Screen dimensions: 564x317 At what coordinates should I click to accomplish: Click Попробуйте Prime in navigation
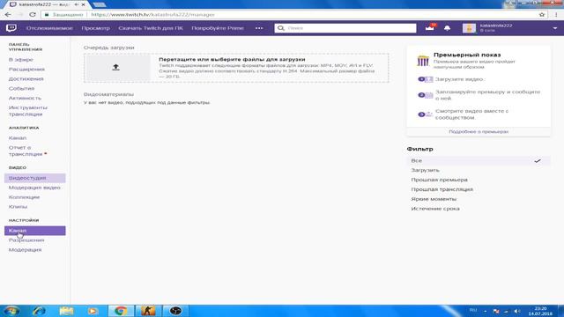(218, 28)
